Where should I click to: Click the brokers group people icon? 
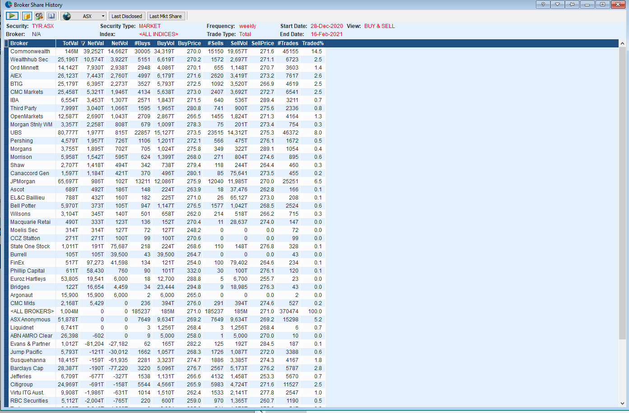click(x=39, y=16)
